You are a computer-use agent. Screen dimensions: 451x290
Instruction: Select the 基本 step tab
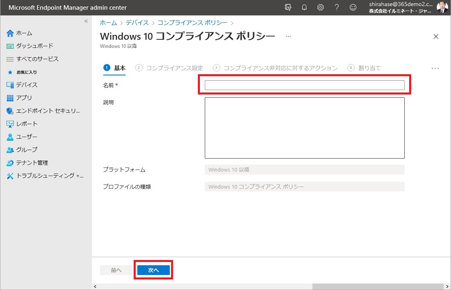115,68
